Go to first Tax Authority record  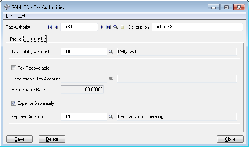[x=50, y=27]
